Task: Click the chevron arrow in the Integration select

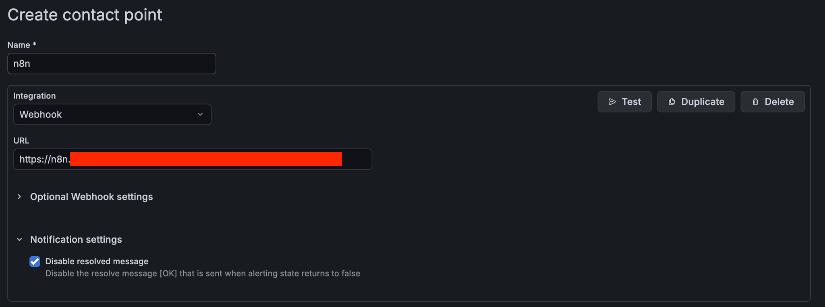Action: click(x=200, y=115)
